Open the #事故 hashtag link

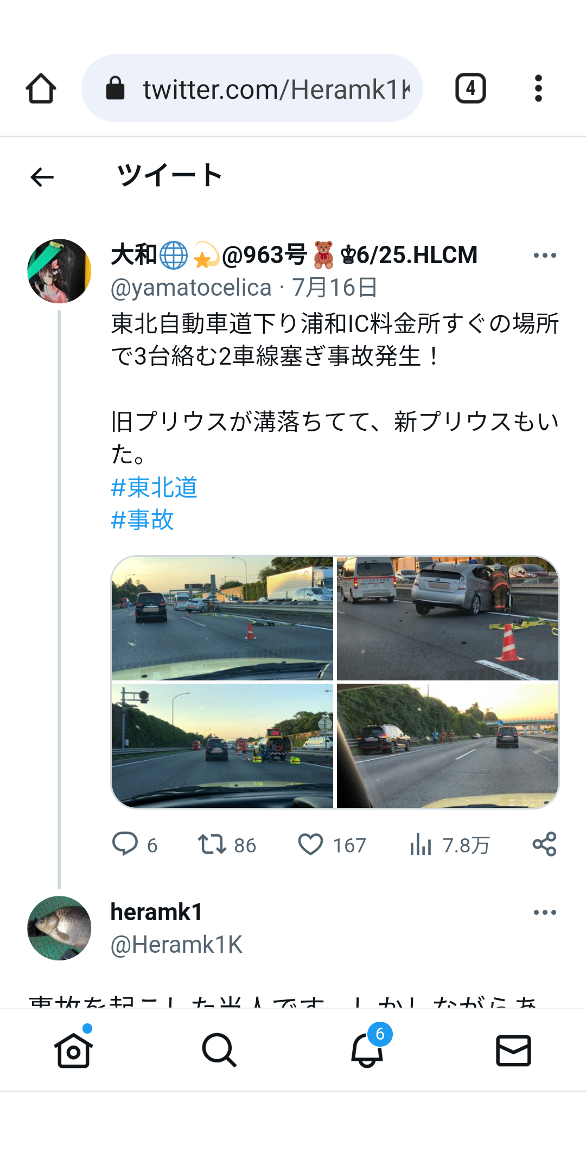pos(142,519)
